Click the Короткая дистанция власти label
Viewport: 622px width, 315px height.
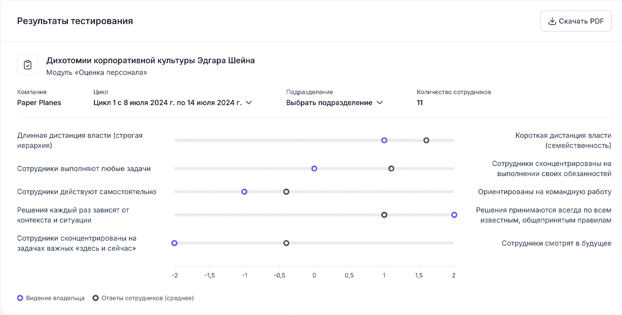pyautogui.click(x=563, y=141)
